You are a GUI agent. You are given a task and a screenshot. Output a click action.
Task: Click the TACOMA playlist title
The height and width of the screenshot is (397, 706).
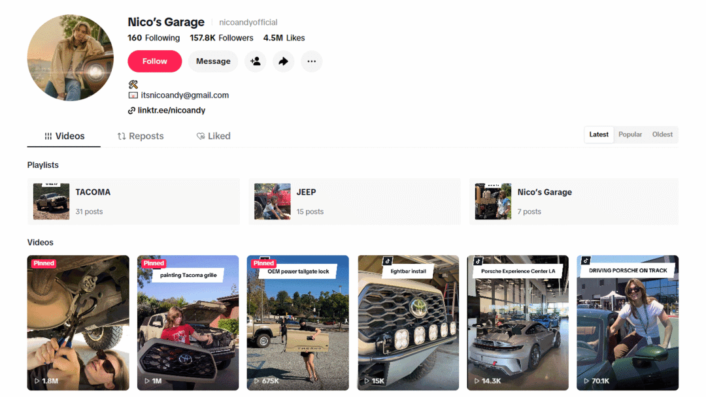93,193
